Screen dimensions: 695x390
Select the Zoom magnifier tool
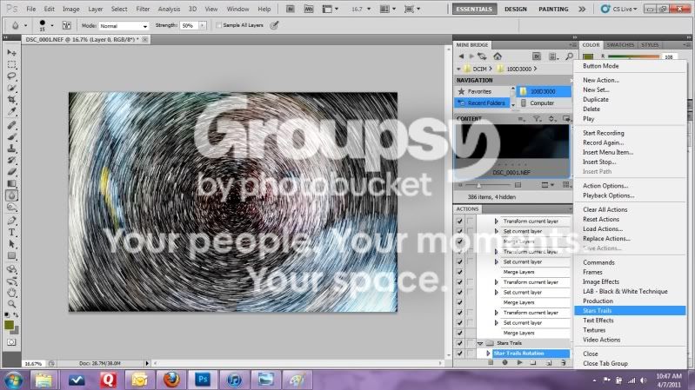coord(11,304)
